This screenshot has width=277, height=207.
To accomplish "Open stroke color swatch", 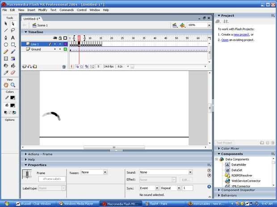I will [x=13, y=97].
